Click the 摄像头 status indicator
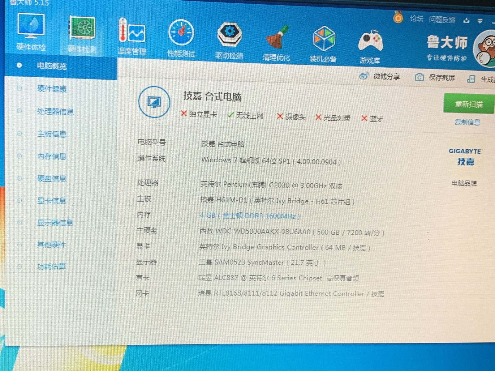 pos(291,117)
